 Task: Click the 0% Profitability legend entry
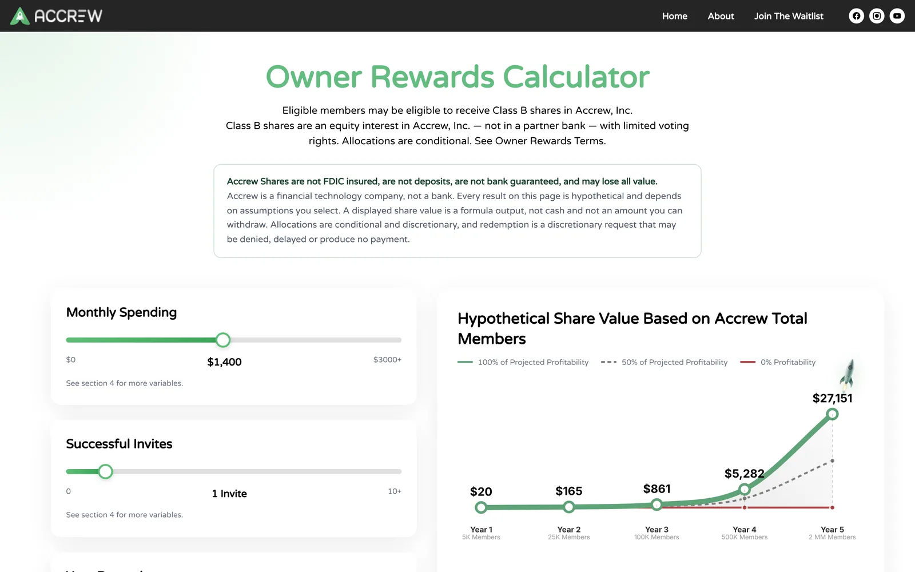(778, 362)
